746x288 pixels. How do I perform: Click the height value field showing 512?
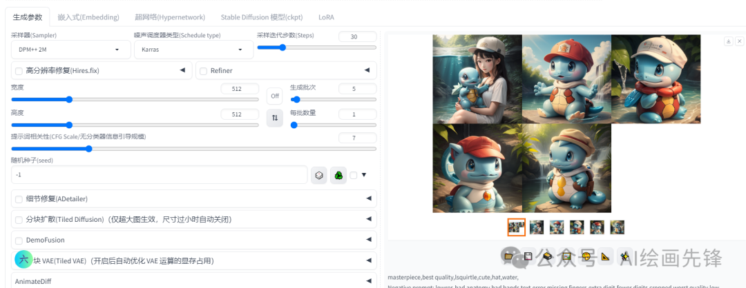point(240,114)
